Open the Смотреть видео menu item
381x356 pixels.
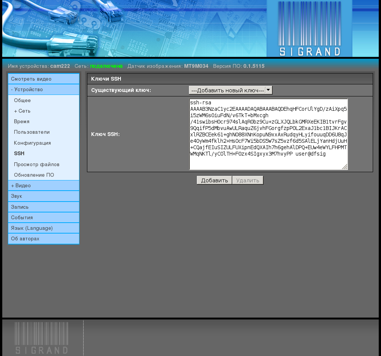pos(44,79)
